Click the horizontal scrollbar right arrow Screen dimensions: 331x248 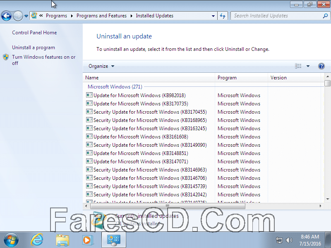point(320,206)
